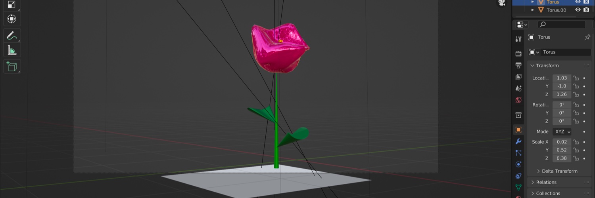Open the object browse dropdown beside Torus name

(534, 52)
